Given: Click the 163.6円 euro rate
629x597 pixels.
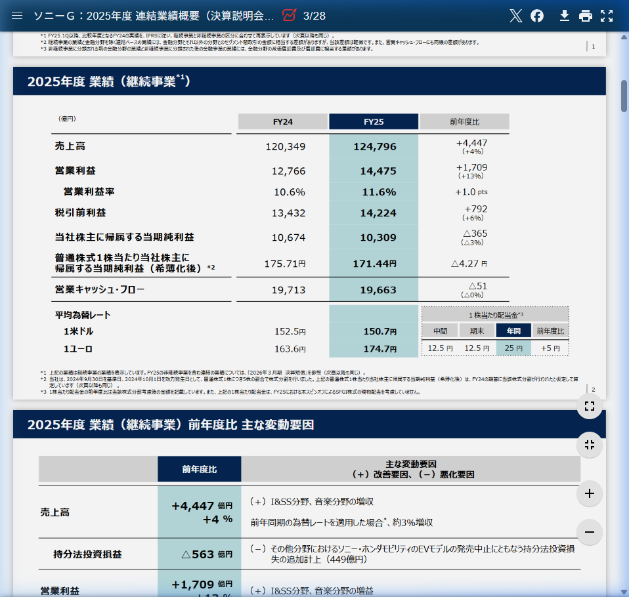Looking at the screenshot, I should 290,349.
